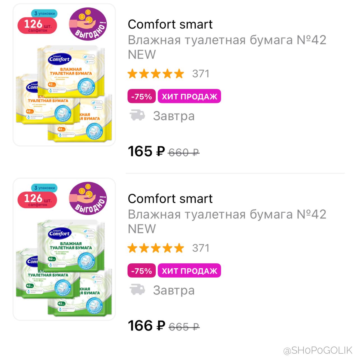The height and width of the screenshot is (359, 359).
Task: Click delivery truck icon of first product
Action: [137, 115]
